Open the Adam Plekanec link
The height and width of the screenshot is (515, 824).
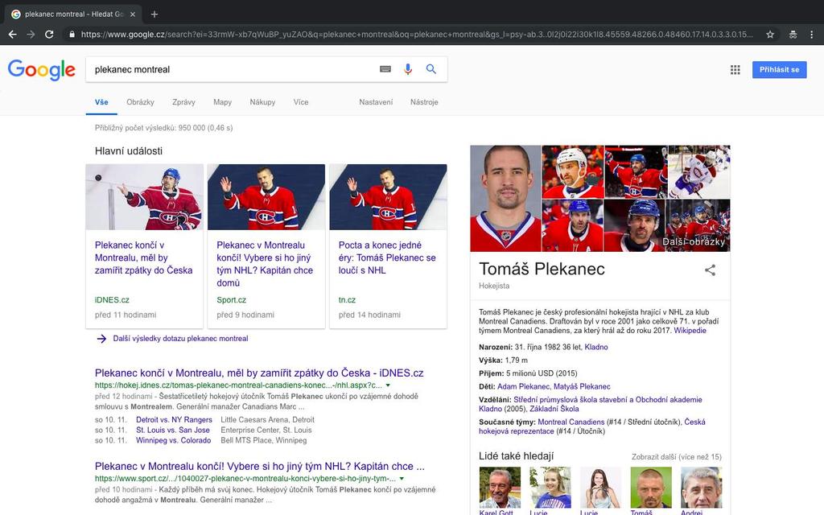pyautogui.click(x=523, y=387)
